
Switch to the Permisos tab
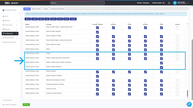pos(27,9)
